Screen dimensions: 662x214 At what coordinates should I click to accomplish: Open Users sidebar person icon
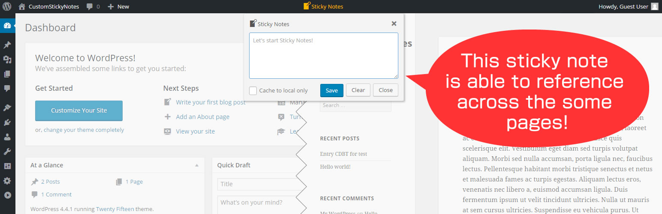click(7, 137)
